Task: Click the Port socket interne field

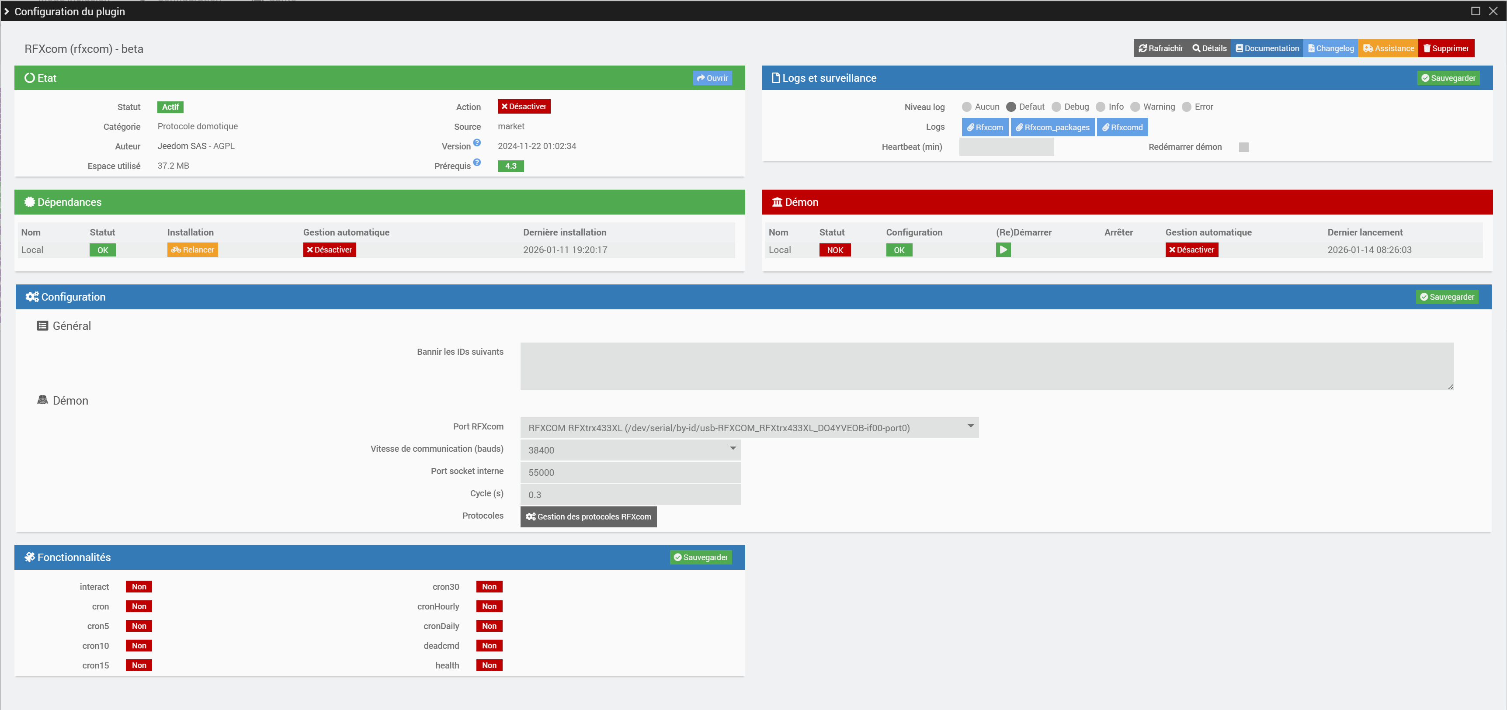Action: pyautogui.click(x=630, y=472)
